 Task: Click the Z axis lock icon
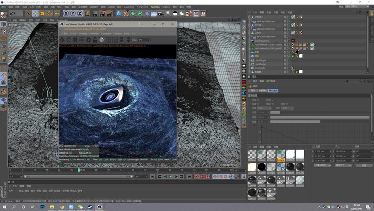pyautogui.click(x=79, y=13)
